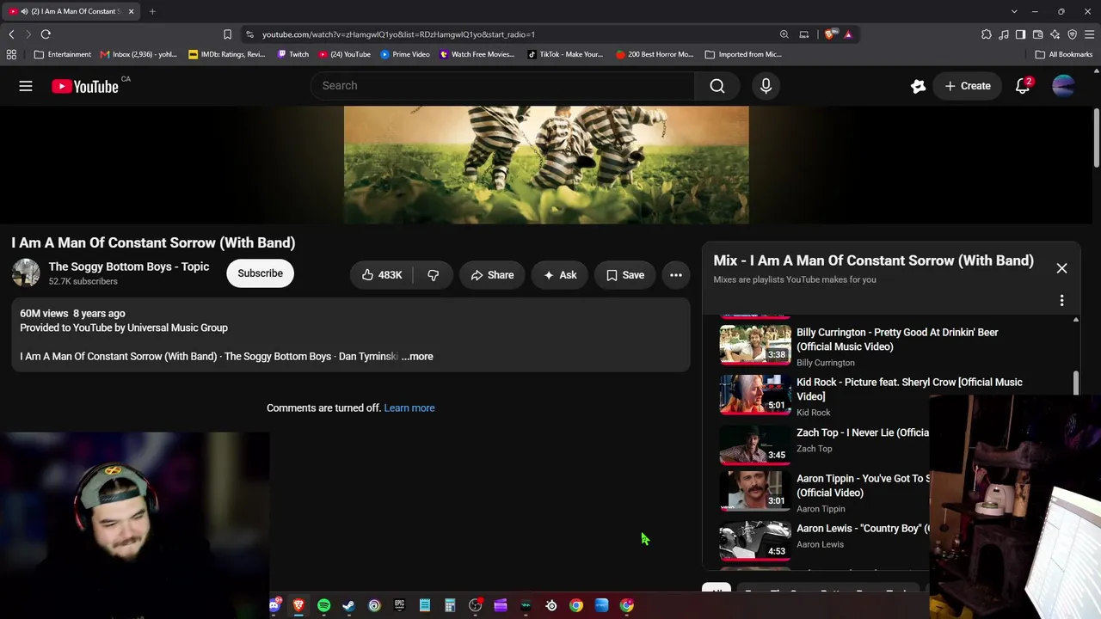The width and height of the screenshot is (1101, 619).
Task: Open the Gmail Inbox bookmark
Action: pos(138,54)
